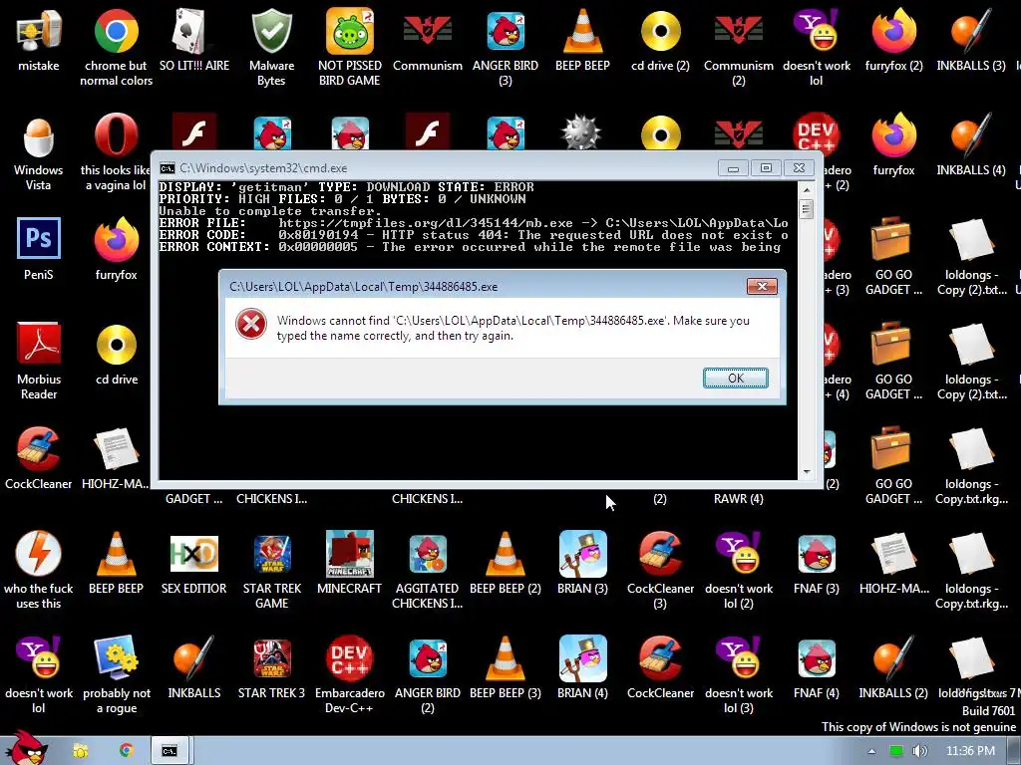Select the 'STAR TREK GAME' icon
This screenshot has height=765, width=1021.
271,570
